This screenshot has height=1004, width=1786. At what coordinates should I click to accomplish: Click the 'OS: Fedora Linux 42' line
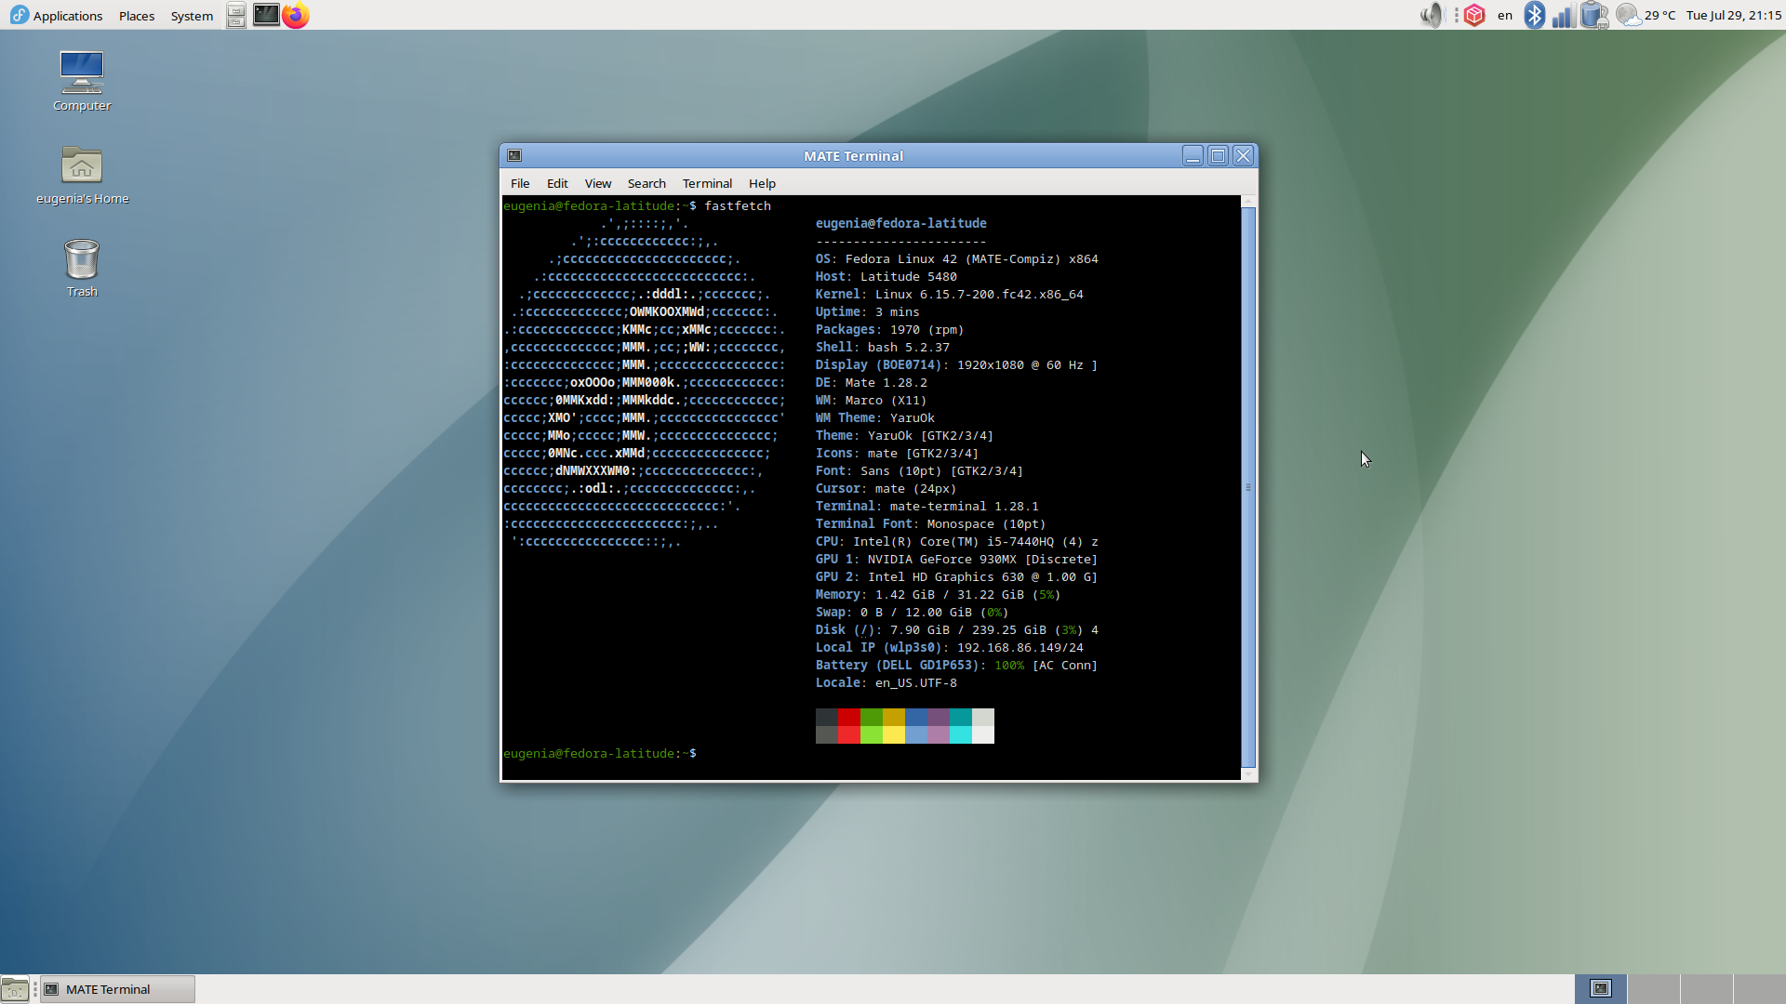[x=957, y=258]
